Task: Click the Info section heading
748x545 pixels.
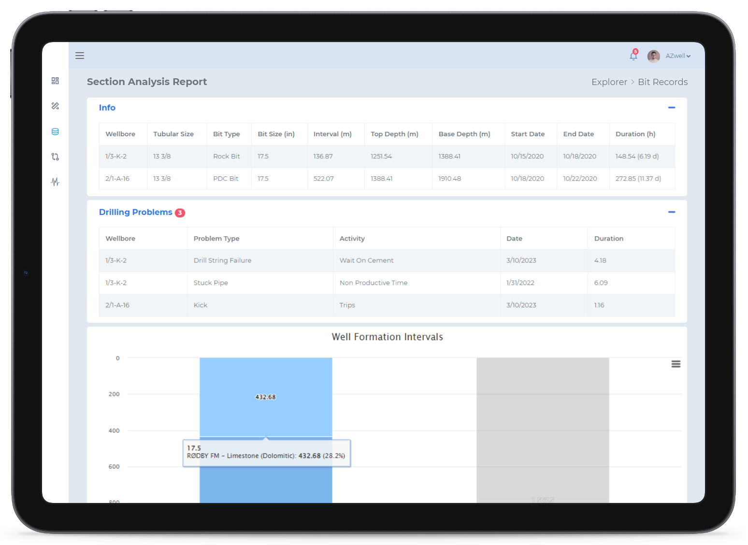Action: 107,108
